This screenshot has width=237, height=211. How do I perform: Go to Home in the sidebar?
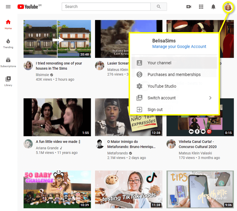[8, 25]
